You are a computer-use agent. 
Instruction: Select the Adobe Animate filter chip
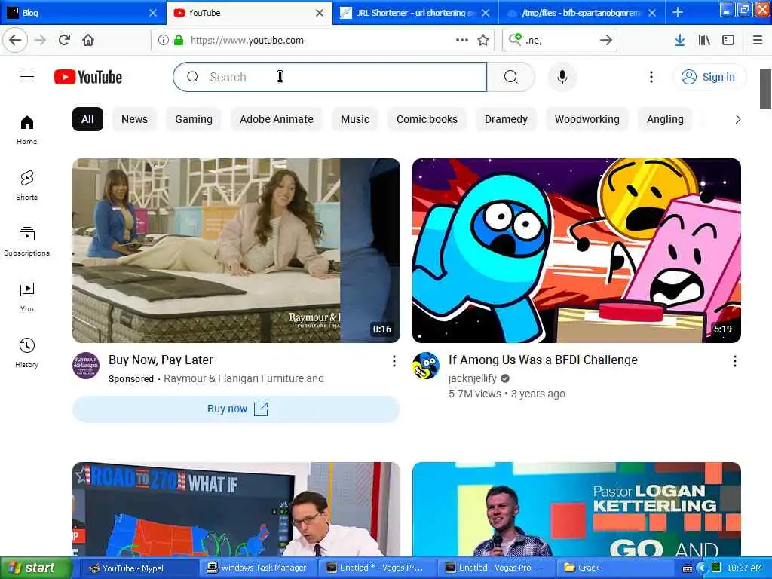276,119
